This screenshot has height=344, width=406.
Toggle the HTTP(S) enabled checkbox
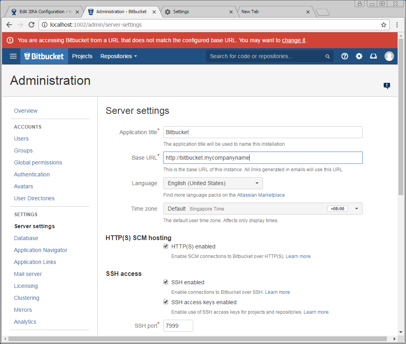click(x=166, y=246)
